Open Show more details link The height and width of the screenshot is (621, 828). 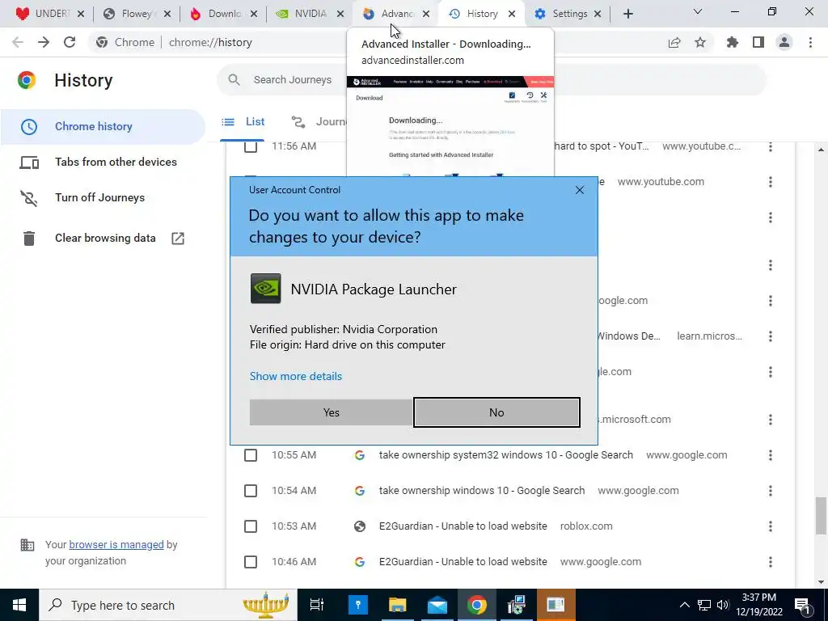pyautogui.click(x=296, y=376)
